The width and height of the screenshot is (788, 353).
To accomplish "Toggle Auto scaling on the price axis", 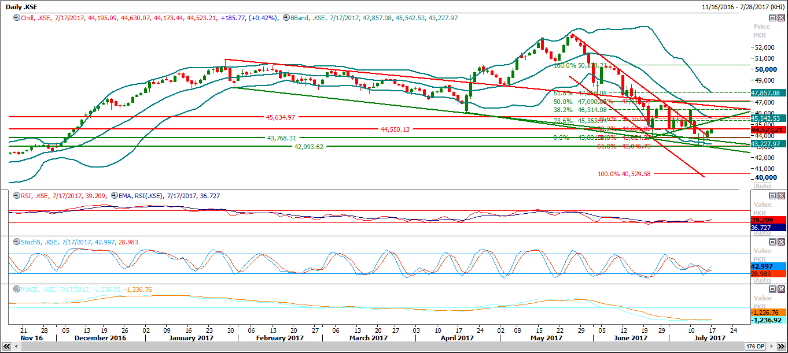I will point(763,186).
